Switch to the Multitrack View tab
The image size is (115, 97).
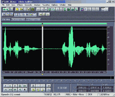pos(18,19)
